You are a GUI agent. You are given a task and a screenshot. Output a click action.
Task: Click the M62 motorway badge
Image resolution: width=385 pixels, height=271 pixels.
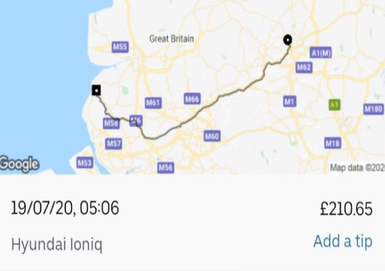click(x=304, y=67)
